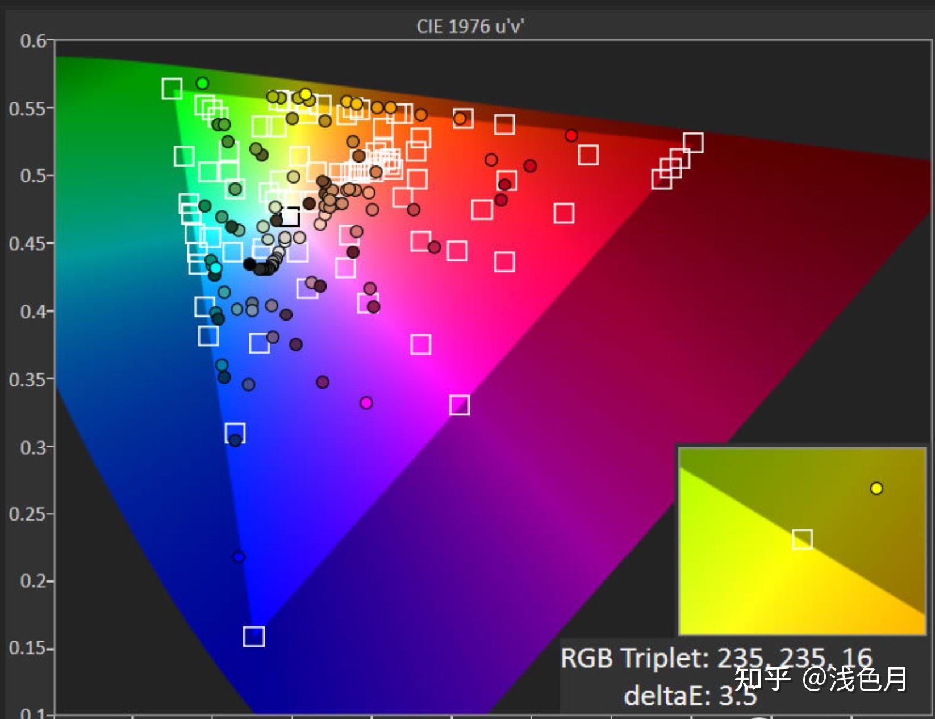Click the topmost square in red primary cluster

[x=693, y=143]
